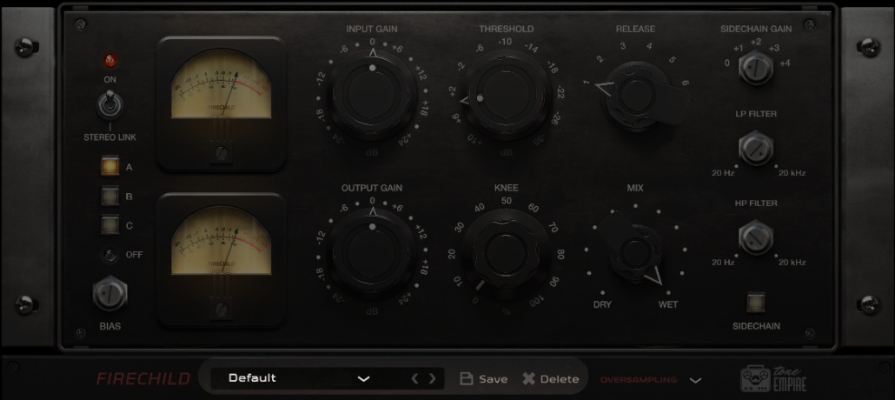
Task: Go to the next preset arrow
Action: coord(433,379)
